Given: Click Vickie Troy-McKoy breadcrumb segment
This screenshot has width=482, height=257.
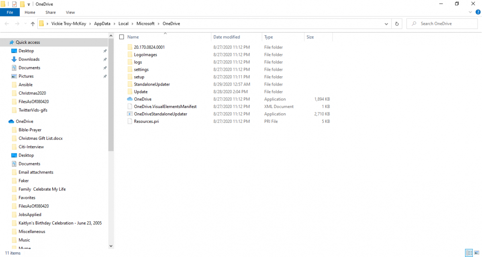Looking at the screenshot, I should point(69,24).
